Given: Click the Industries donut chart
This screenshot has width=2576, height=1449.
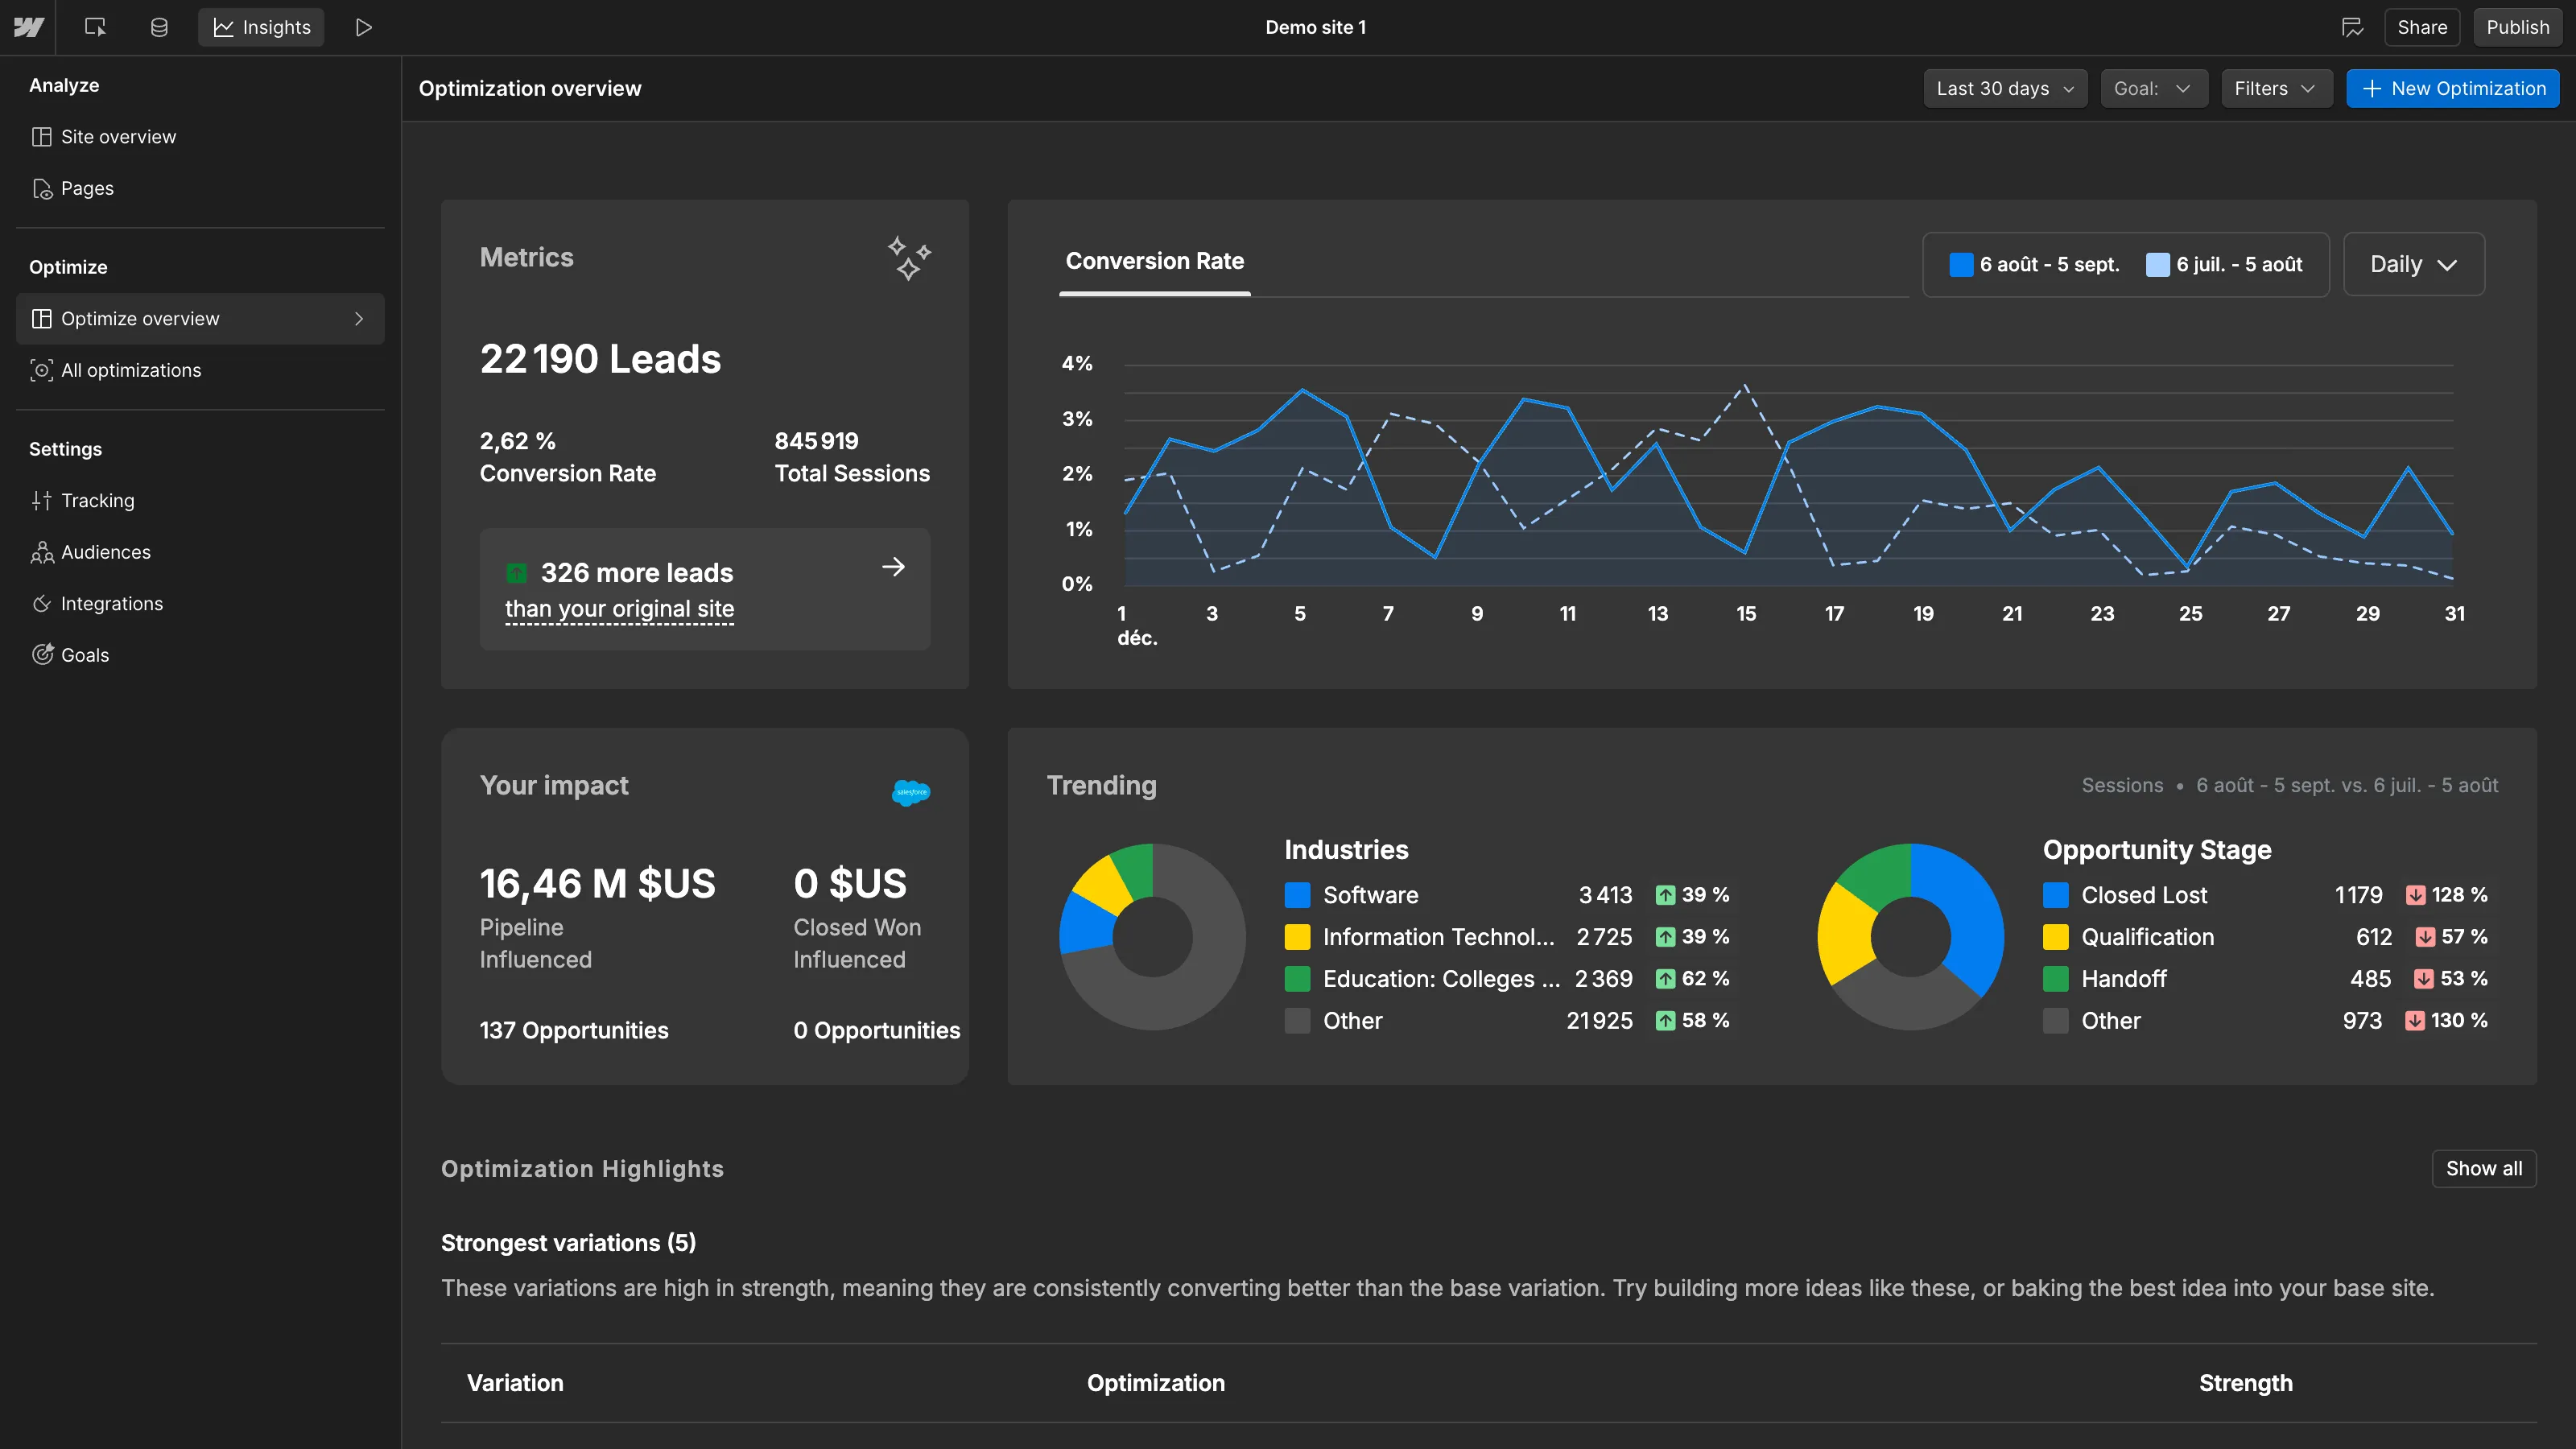Looking at the screenshot, I should pos(1152,936).
